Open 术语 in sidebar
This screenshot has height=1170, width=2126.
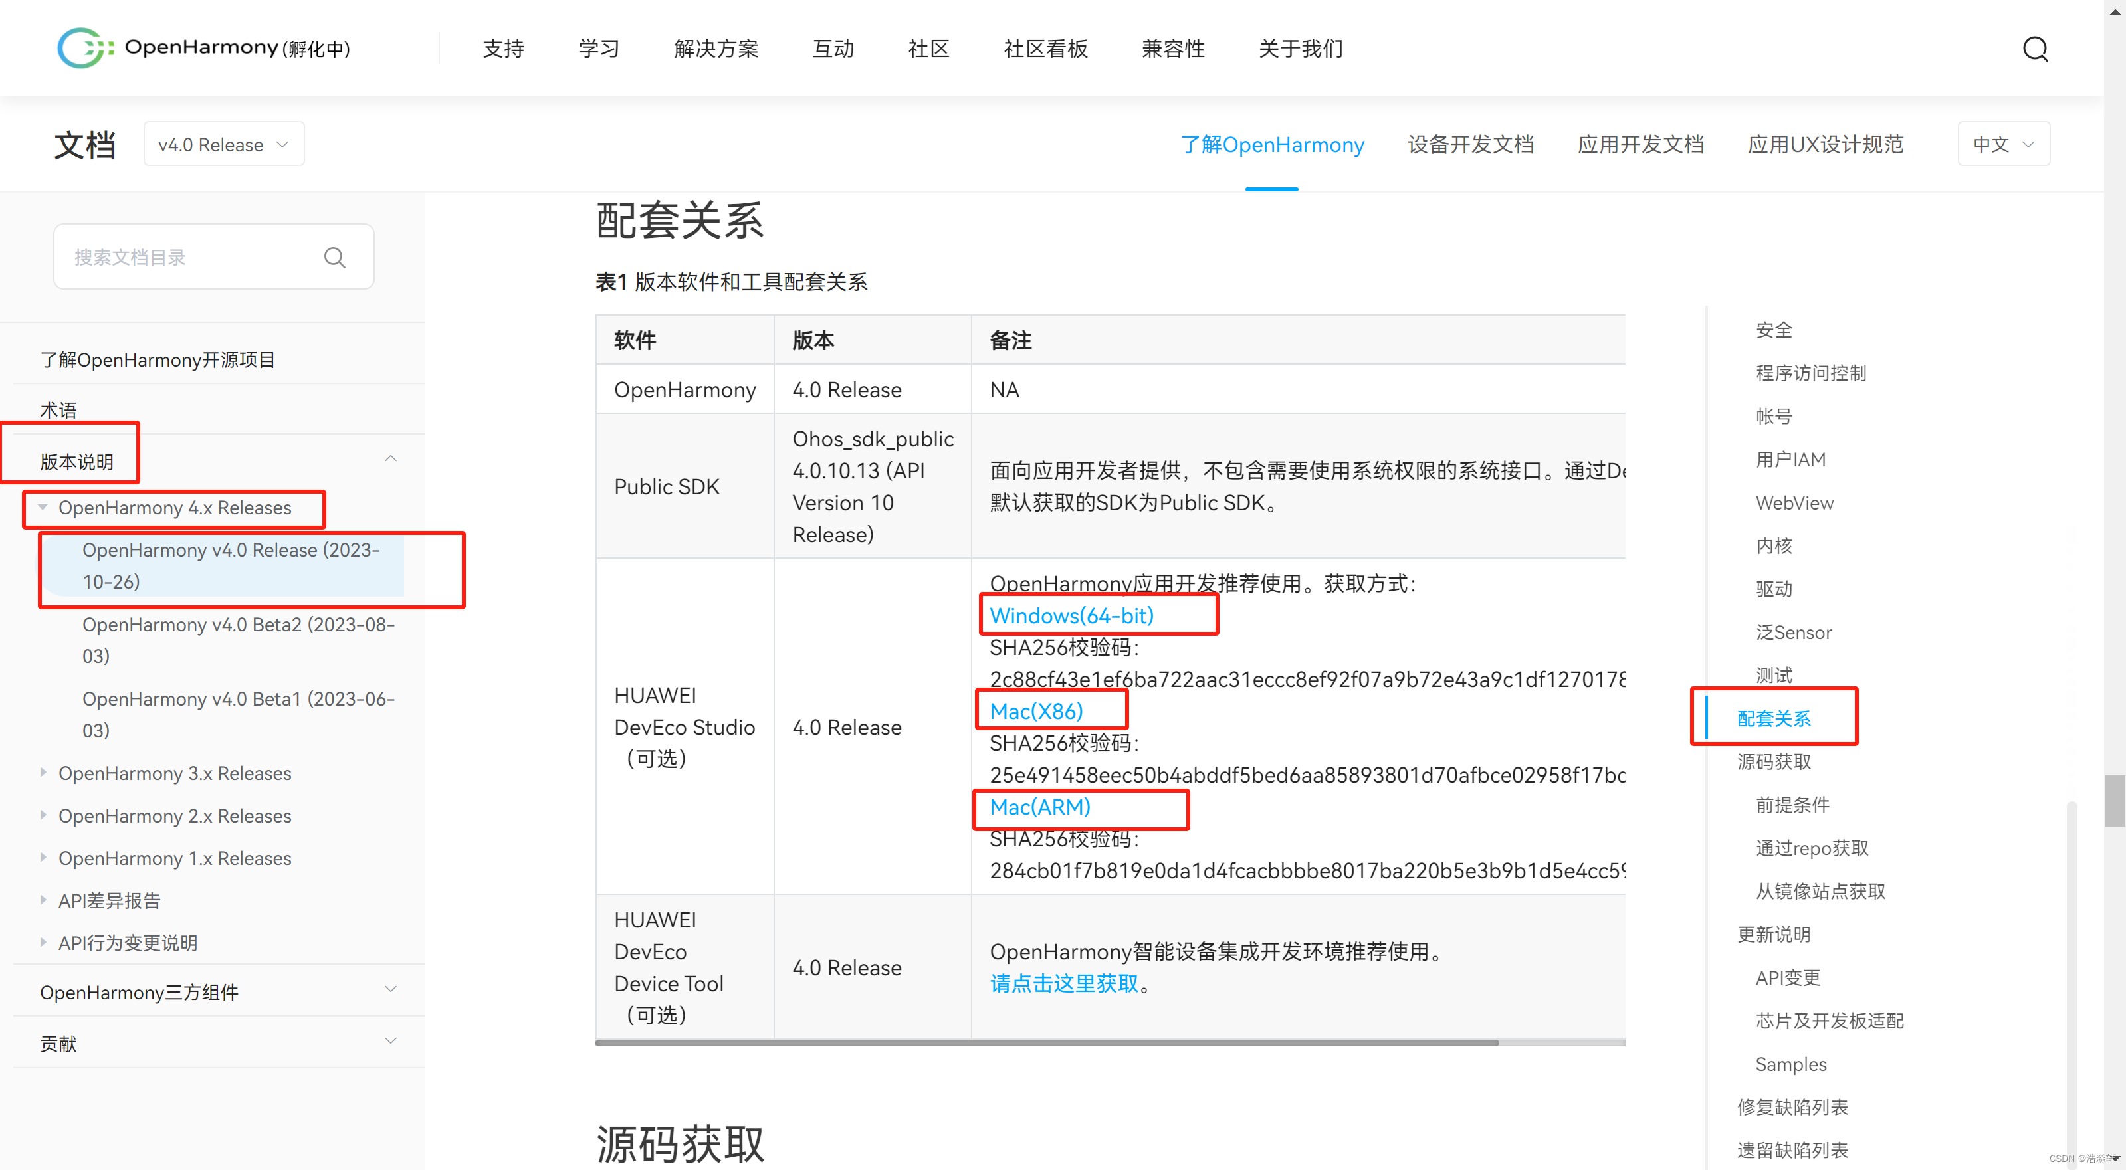(58, 410)
